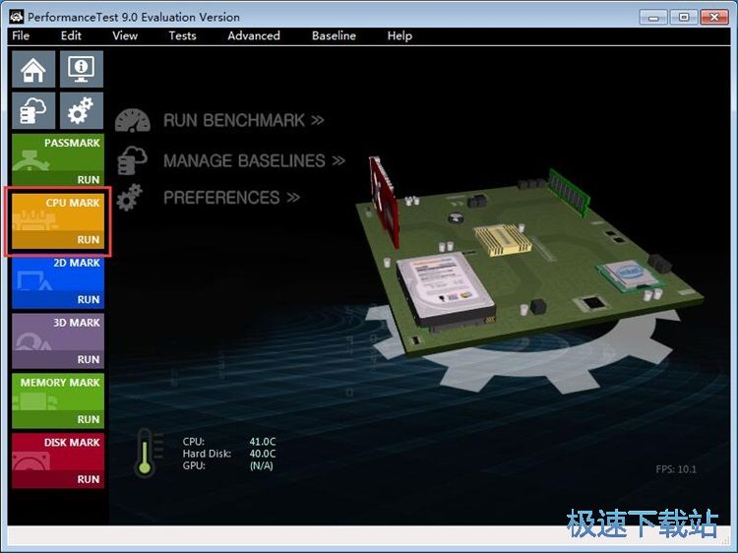Viewport: 738px width, 553px height.
Task: Expand the Advanced menu
Action: tap(254, 35)
